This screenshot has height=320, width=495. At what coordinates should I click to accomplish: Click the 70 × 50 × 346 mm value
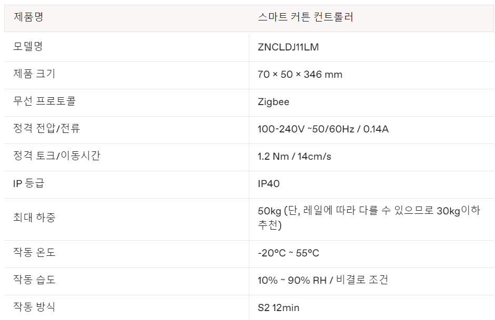point(300,75)
